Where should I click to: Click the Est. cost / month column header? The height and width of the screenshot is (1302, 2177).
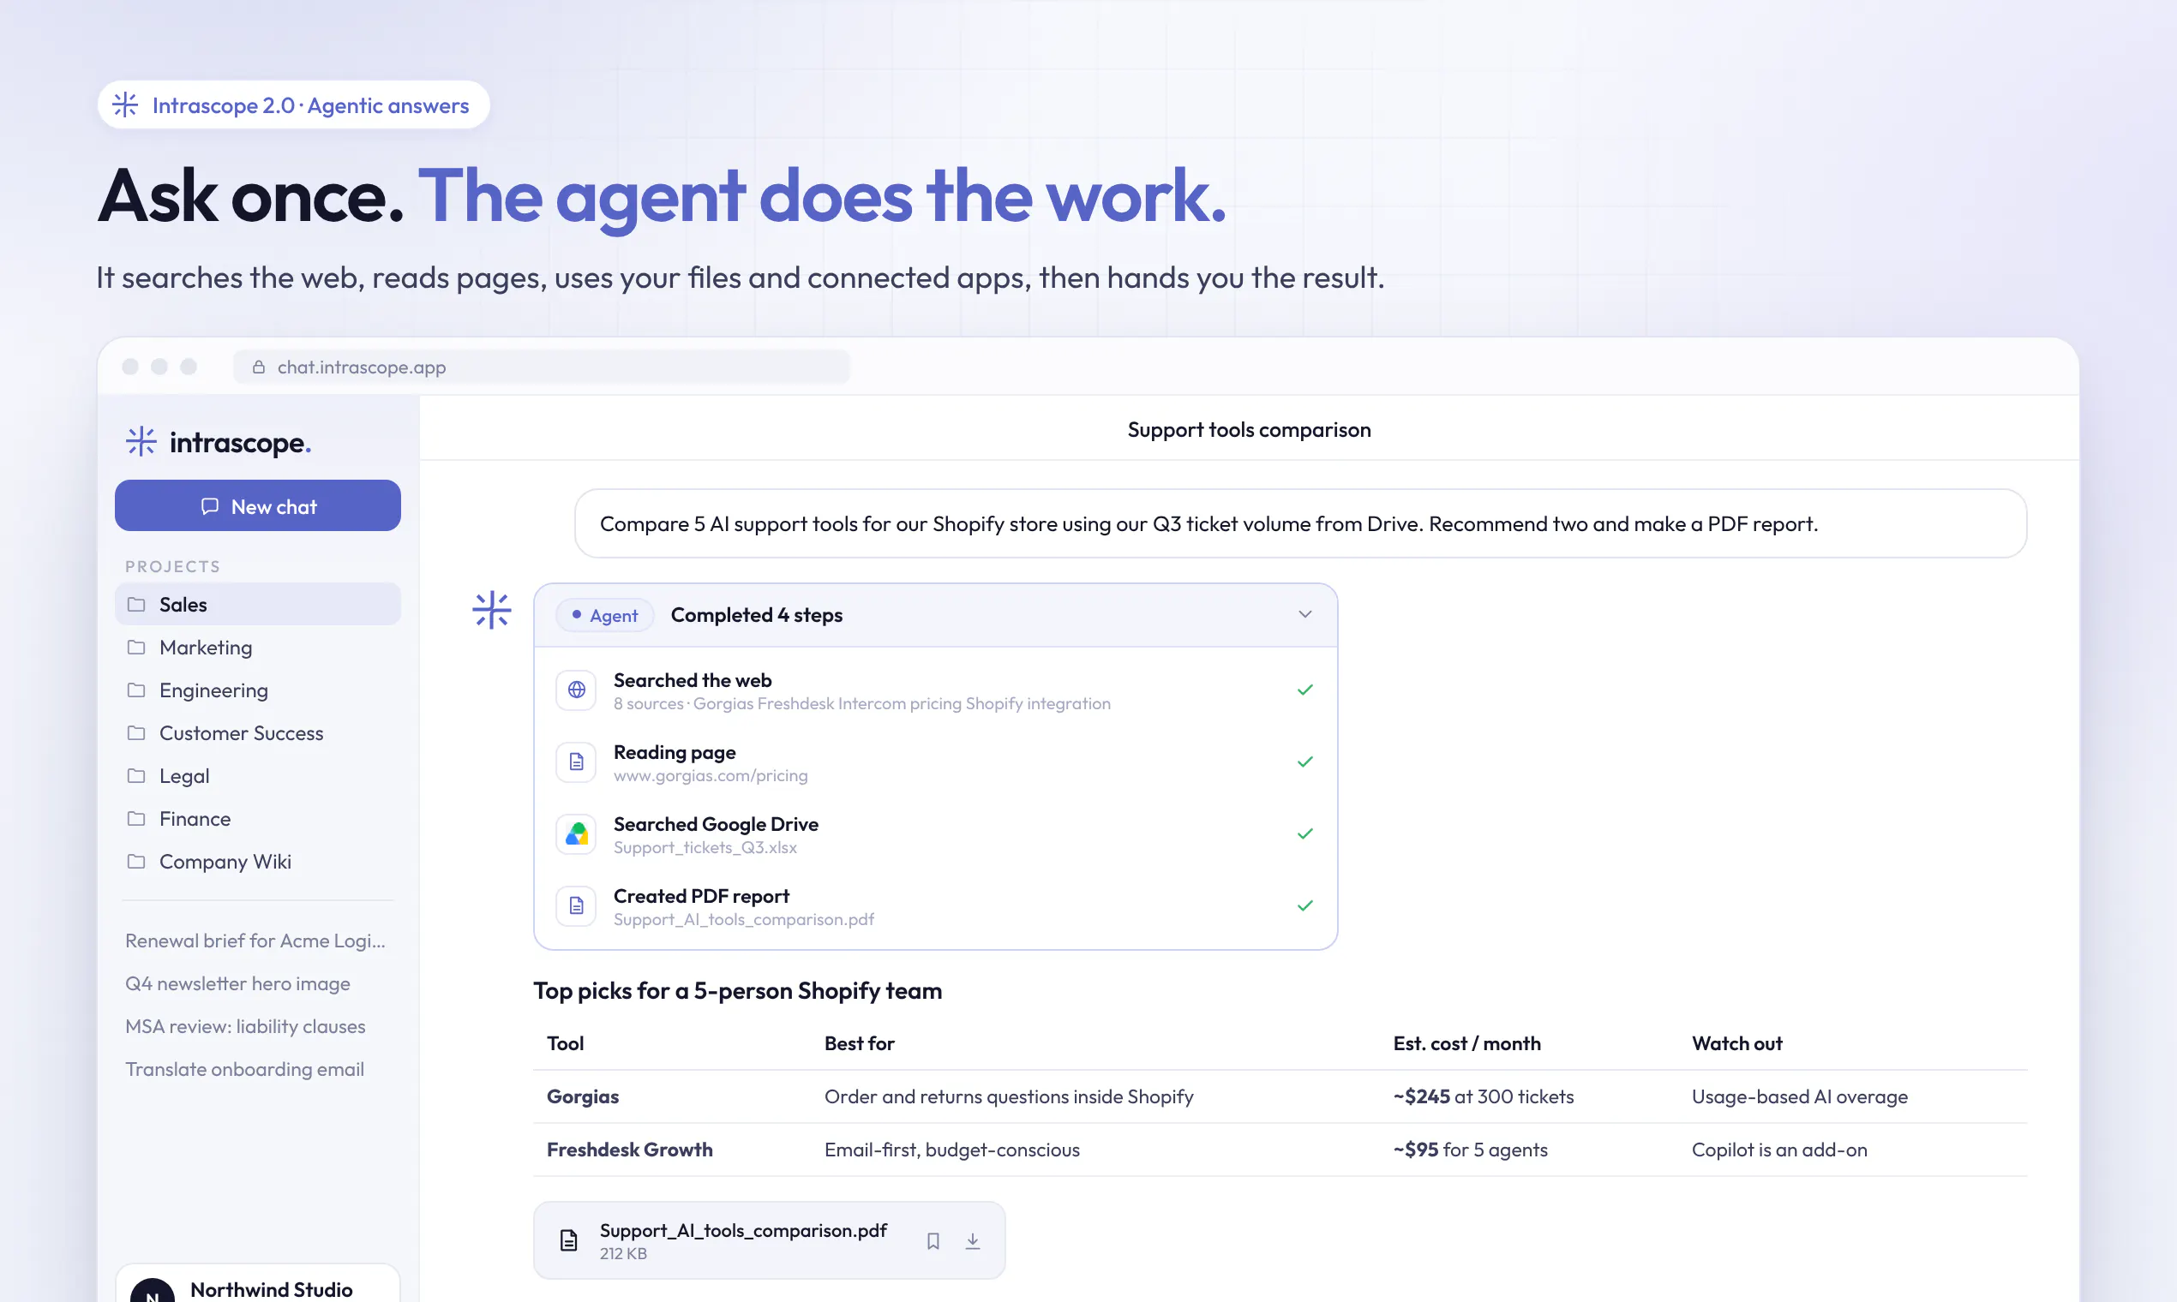click(x=1466, y=1043)
